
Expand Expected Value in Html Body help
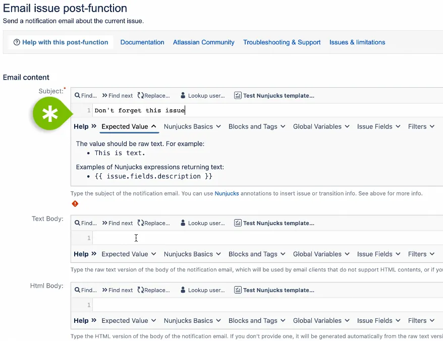(129, 321)
